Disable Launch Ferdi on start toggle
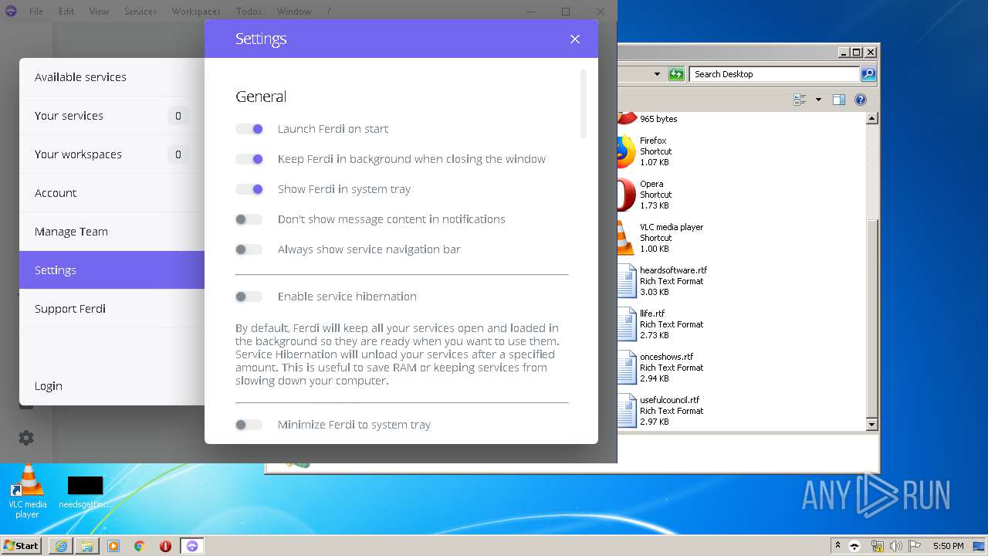Viewport: 988px width, 556px height. 249,129
